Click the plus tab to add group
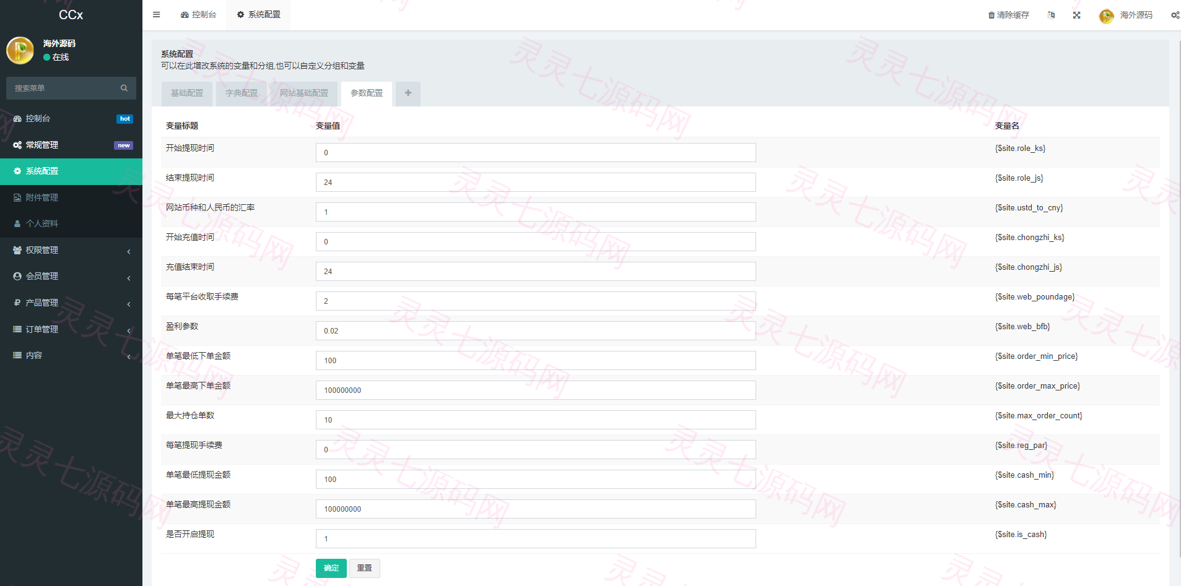Screen dimensions: 1181x586 408,93
